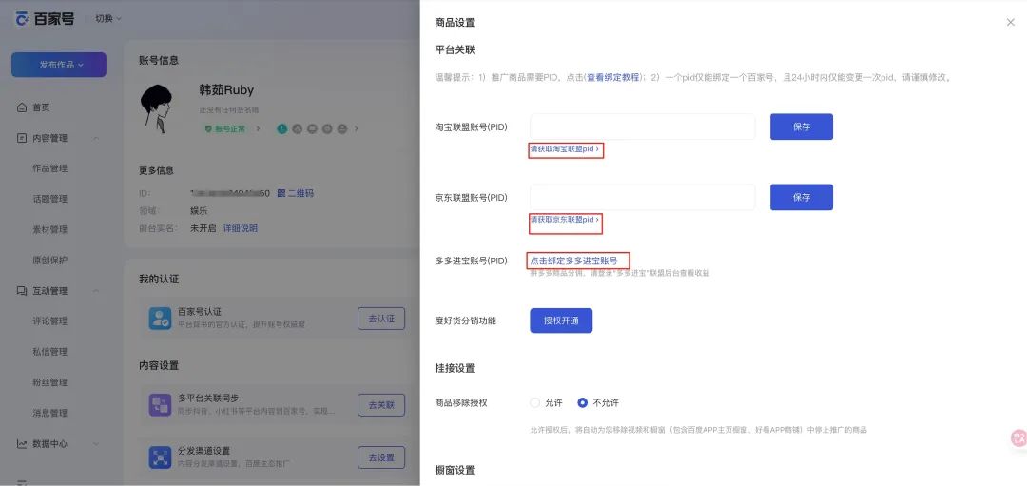Click the teal level badge icon
This screenshot has height=486, width=1027.
coord(282,129)
